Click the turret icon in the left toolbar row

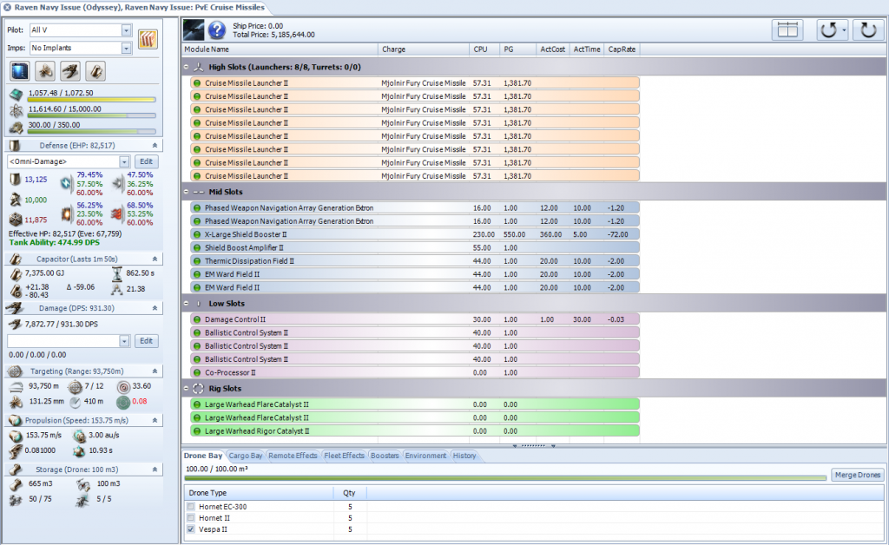tap(70, 71)
